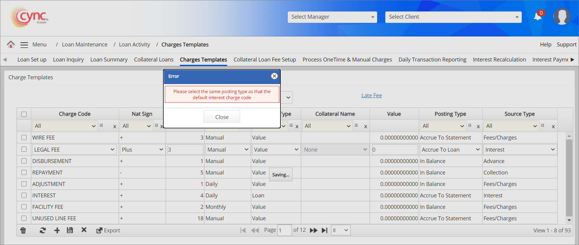Click the user profile avatar
579x245 pixels.
click(x=562, y=17)
